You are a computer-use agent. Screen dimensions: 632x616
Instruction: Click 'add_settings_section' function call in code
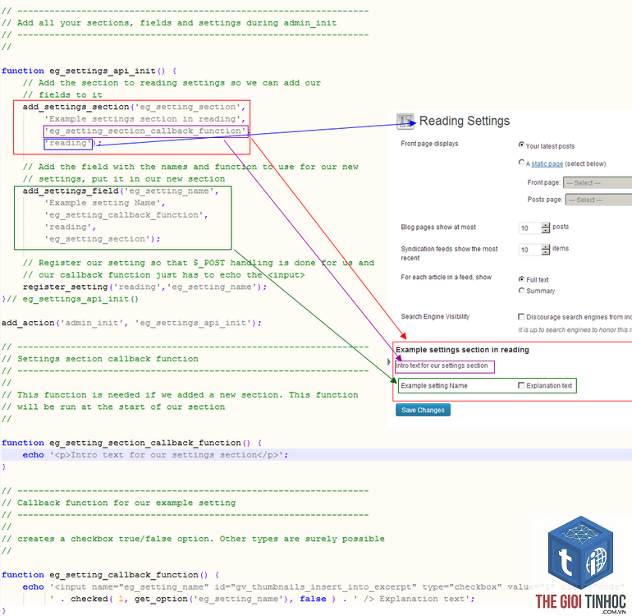(x=76, y=107)
